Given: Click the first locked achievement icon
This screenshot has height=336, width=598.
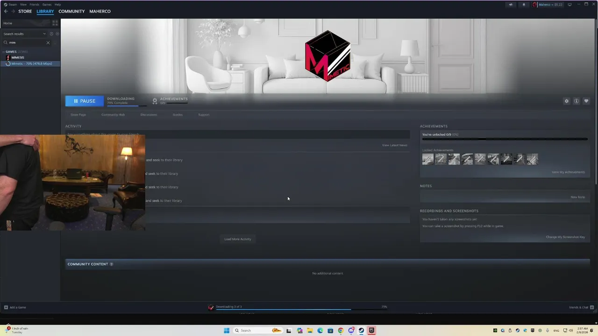Looking at the screenshot, I should tap(427, 159).
